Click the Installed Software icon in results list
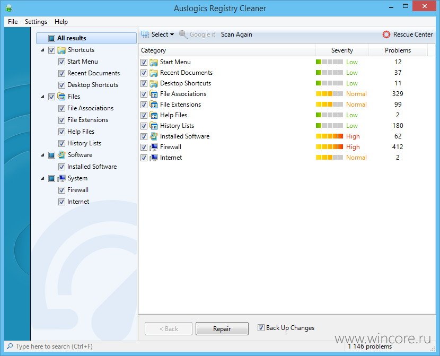The image size is (440, 356). [x=154, y=136]
